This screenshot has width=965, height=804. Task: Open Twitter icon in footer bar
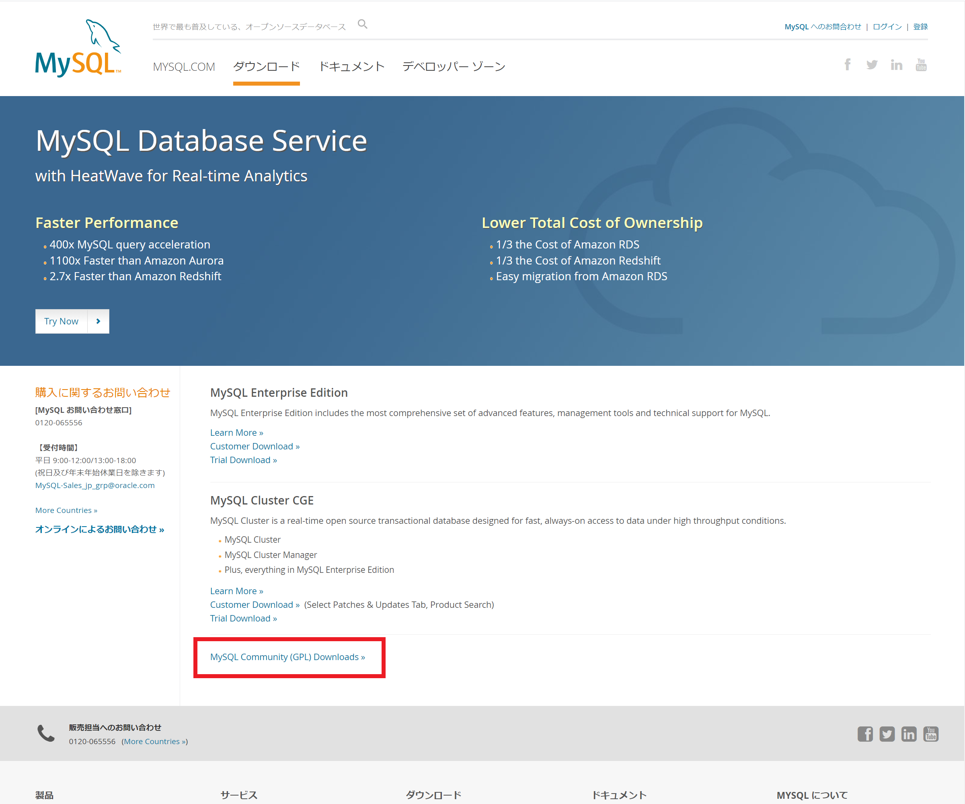tap(887, 734)
